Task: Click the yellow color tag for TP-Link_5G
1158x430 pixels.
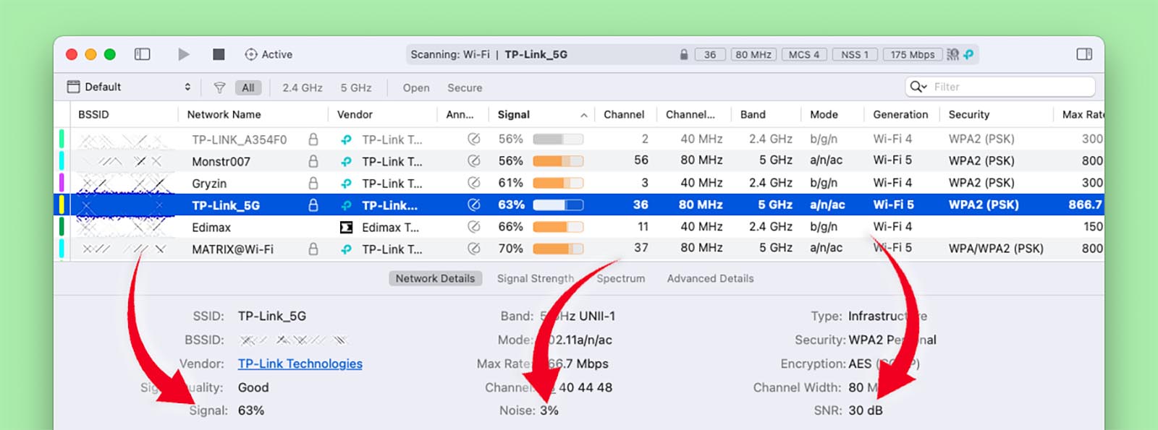Action: pyautogui.click(x=62, y=205)
